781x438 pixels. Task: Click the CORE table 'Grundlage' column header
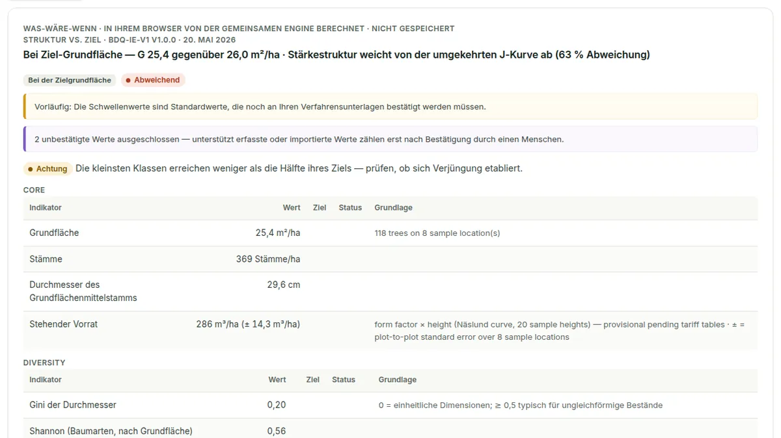(x=394, y=207)
